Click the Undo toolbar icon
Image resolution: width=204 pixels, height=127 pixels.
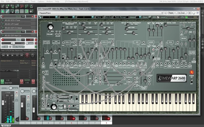[22, 6]
